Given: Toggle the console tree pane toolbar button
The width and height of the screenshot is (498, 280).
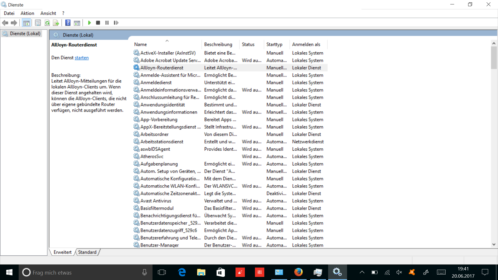Looking at the screenshot, I should (26, 23).
